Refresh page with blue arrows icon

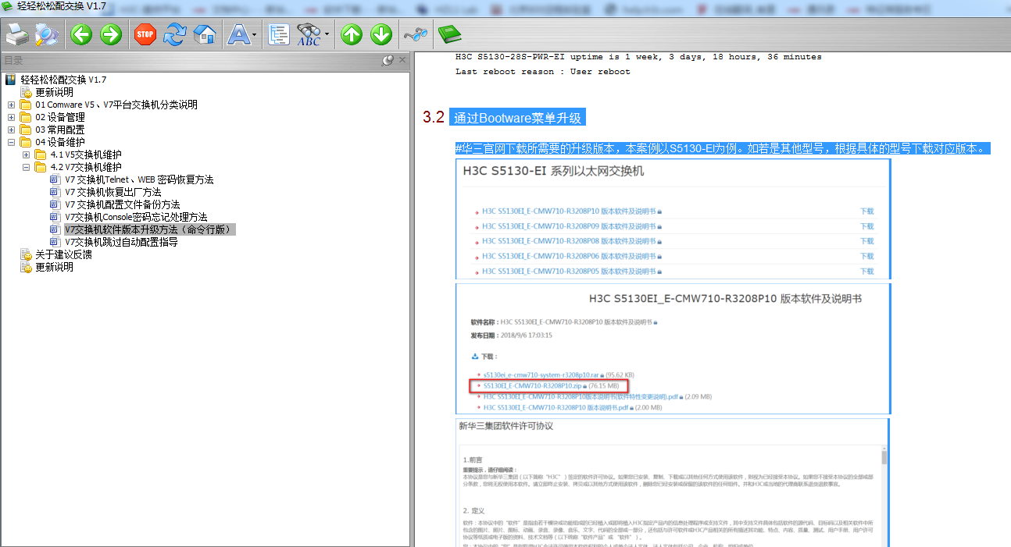tap(175, 34)
